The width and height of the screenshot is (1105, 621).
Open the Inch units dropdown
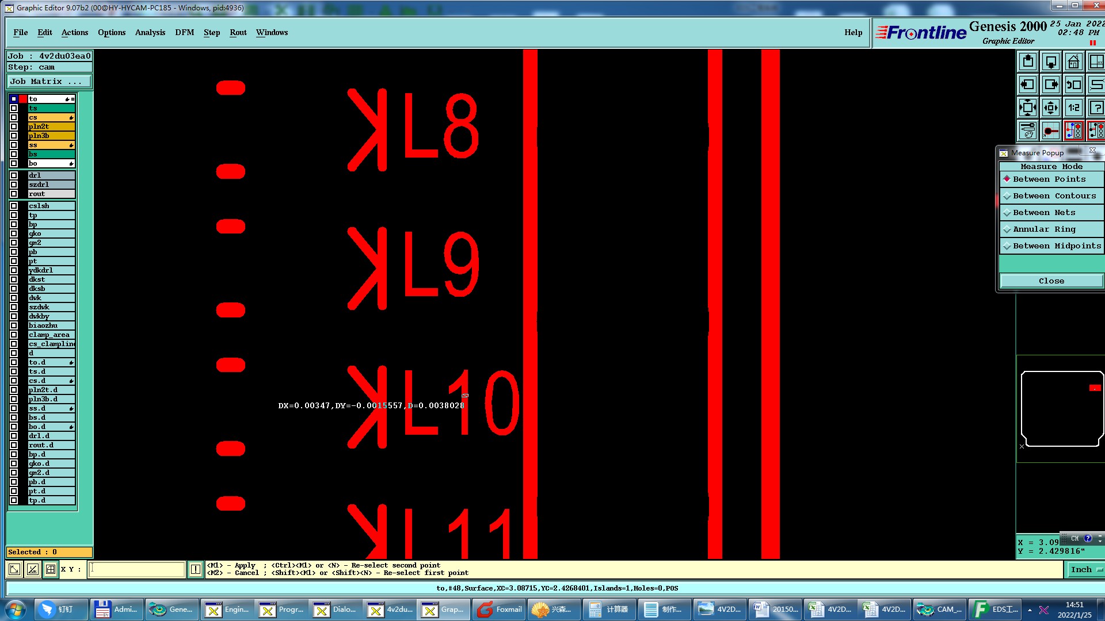tap(1085, 569)
